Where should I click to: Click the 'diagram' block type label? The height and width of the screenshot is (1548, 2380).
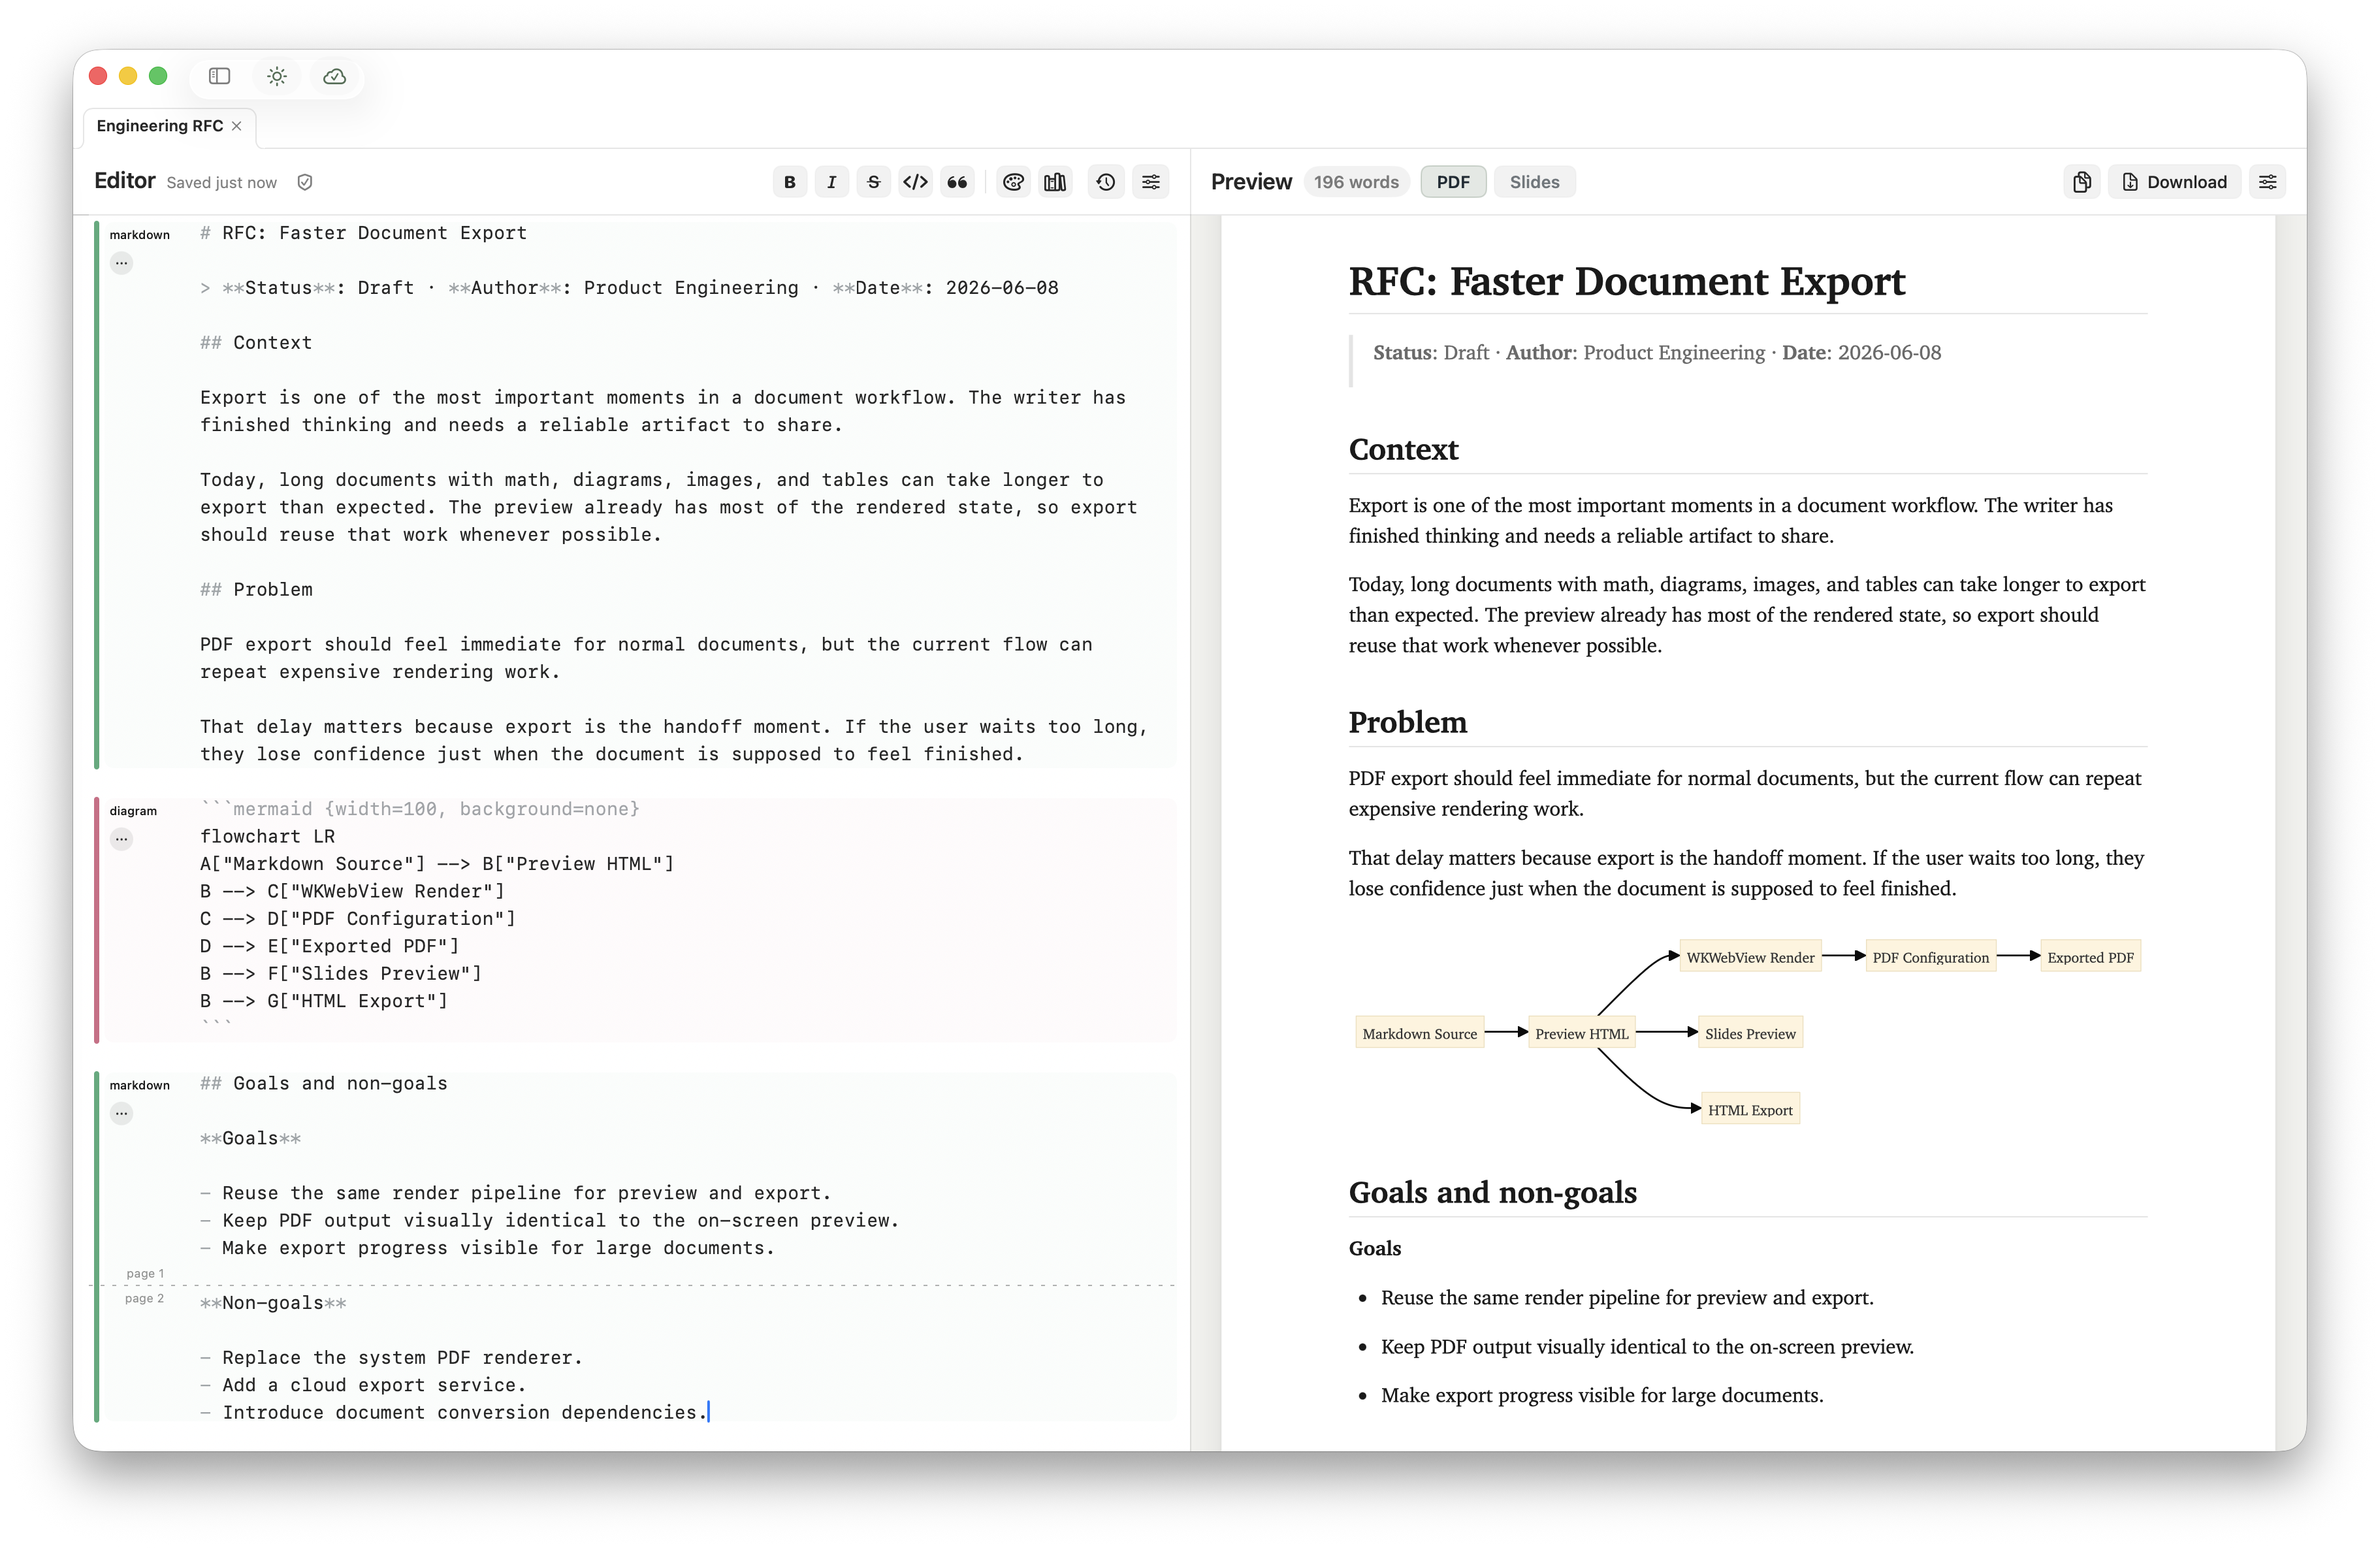pos(133,811)
